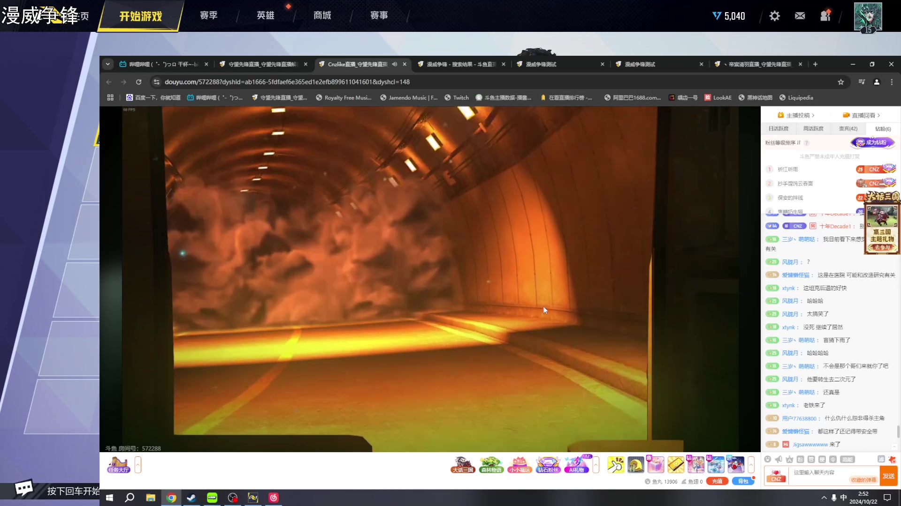Open Chrome profile icon
This screenshot has width=901, height=506.
[x=877, y=82]
